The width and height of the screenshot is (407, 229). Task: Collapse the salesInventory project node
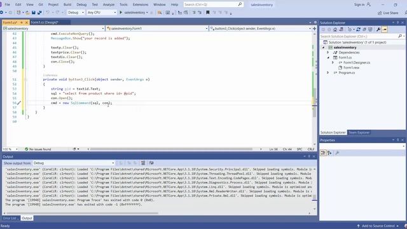pos(323,48)
